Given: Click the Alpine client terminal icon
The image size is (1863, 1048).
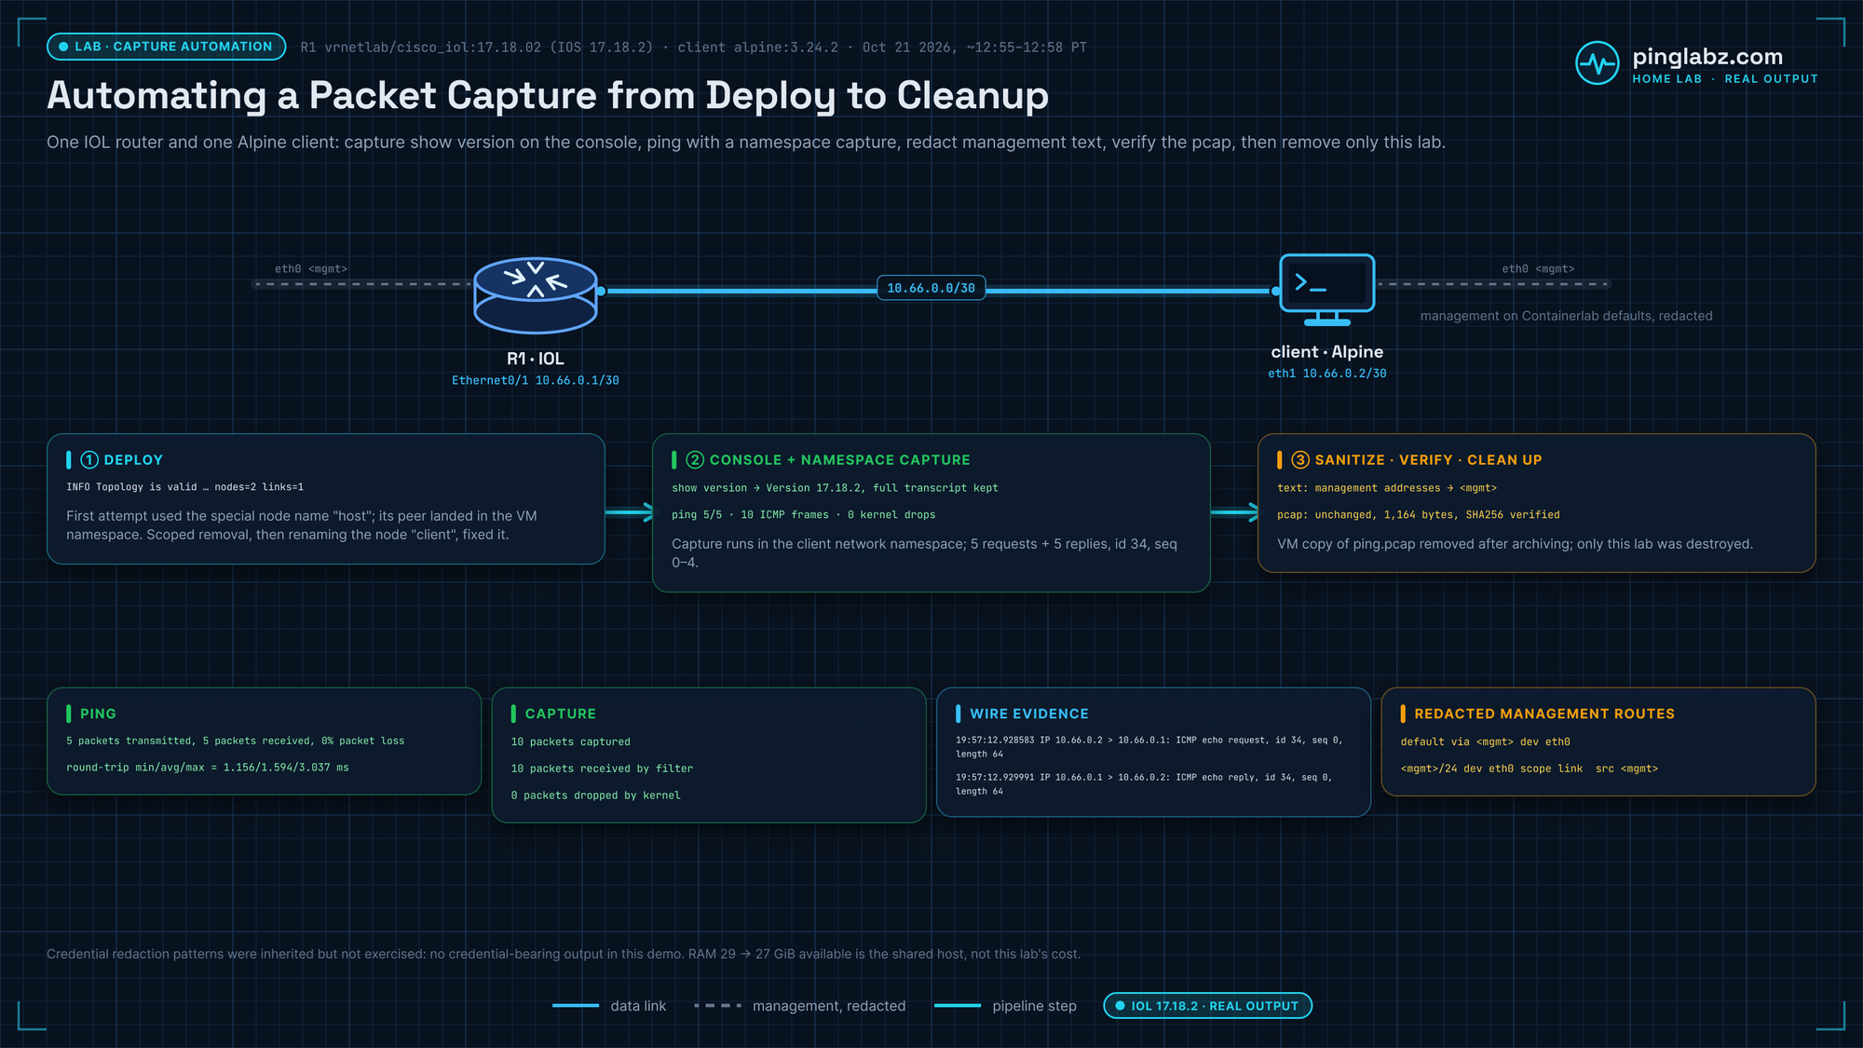Looking at the screenshot, I should point(1327,290).
